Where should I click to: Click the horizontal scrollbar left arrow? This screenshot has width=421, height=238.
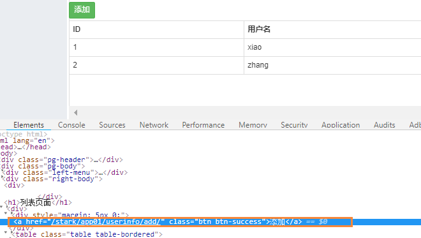(76, 112)
